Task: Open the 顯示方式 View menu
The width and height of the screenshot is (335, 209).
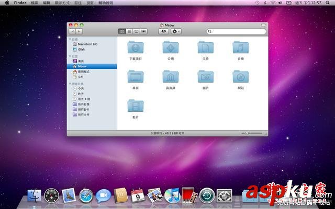Action: (62, 3)
